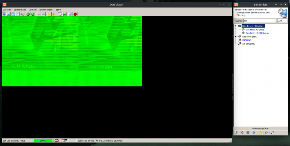The width and height of the screenshot is (290, 146).
Task: Click the green right-arrow next channel button
Action: pos(32,14)
